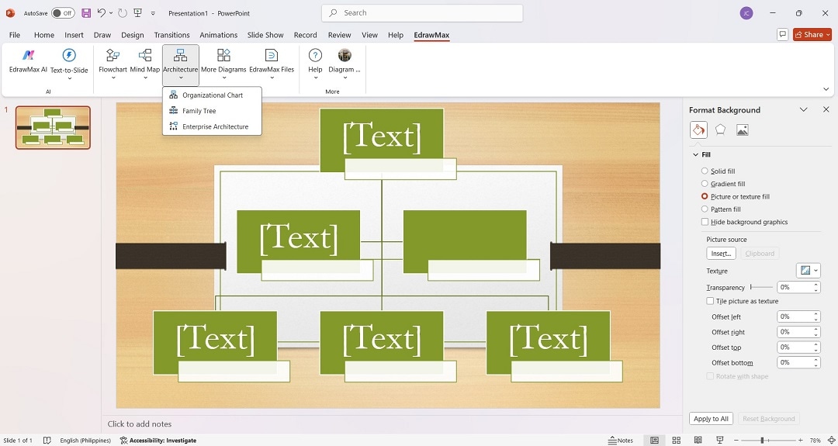Fit slide to current window
Screen dimensions: 838x446
831,441
